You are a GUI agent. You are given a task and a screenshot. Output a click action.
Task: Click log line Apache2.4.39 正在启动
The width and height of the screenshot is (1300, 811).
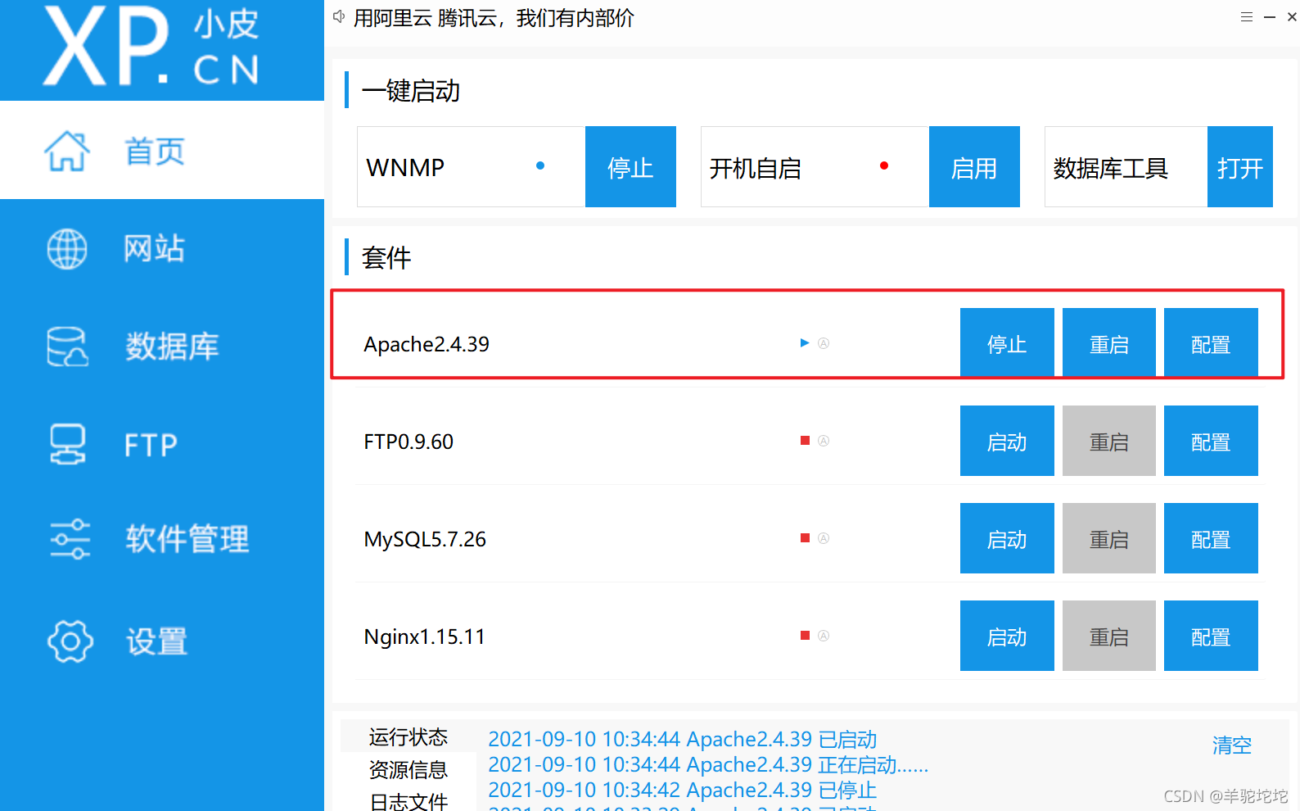tap(708, 764)
